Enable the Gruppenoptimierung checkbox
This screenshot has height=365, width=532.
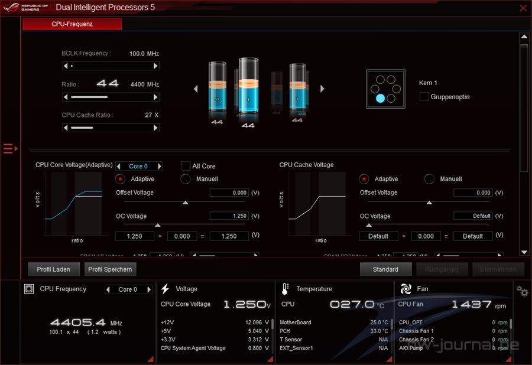(x=424, y=97)
